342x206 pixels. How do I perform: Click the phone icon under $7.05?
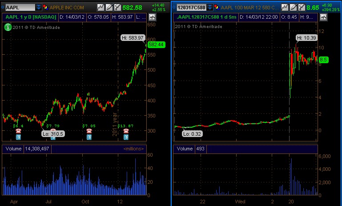point(89,131)
